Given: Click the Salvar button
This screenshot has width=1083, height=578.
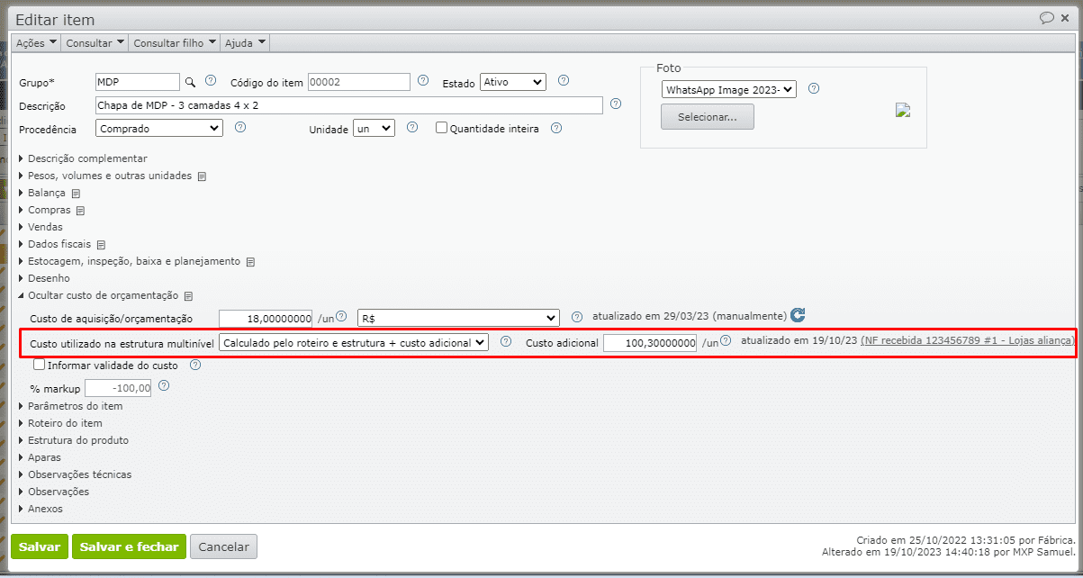Looking at the screenshot, I should click(x=40, y=546).
